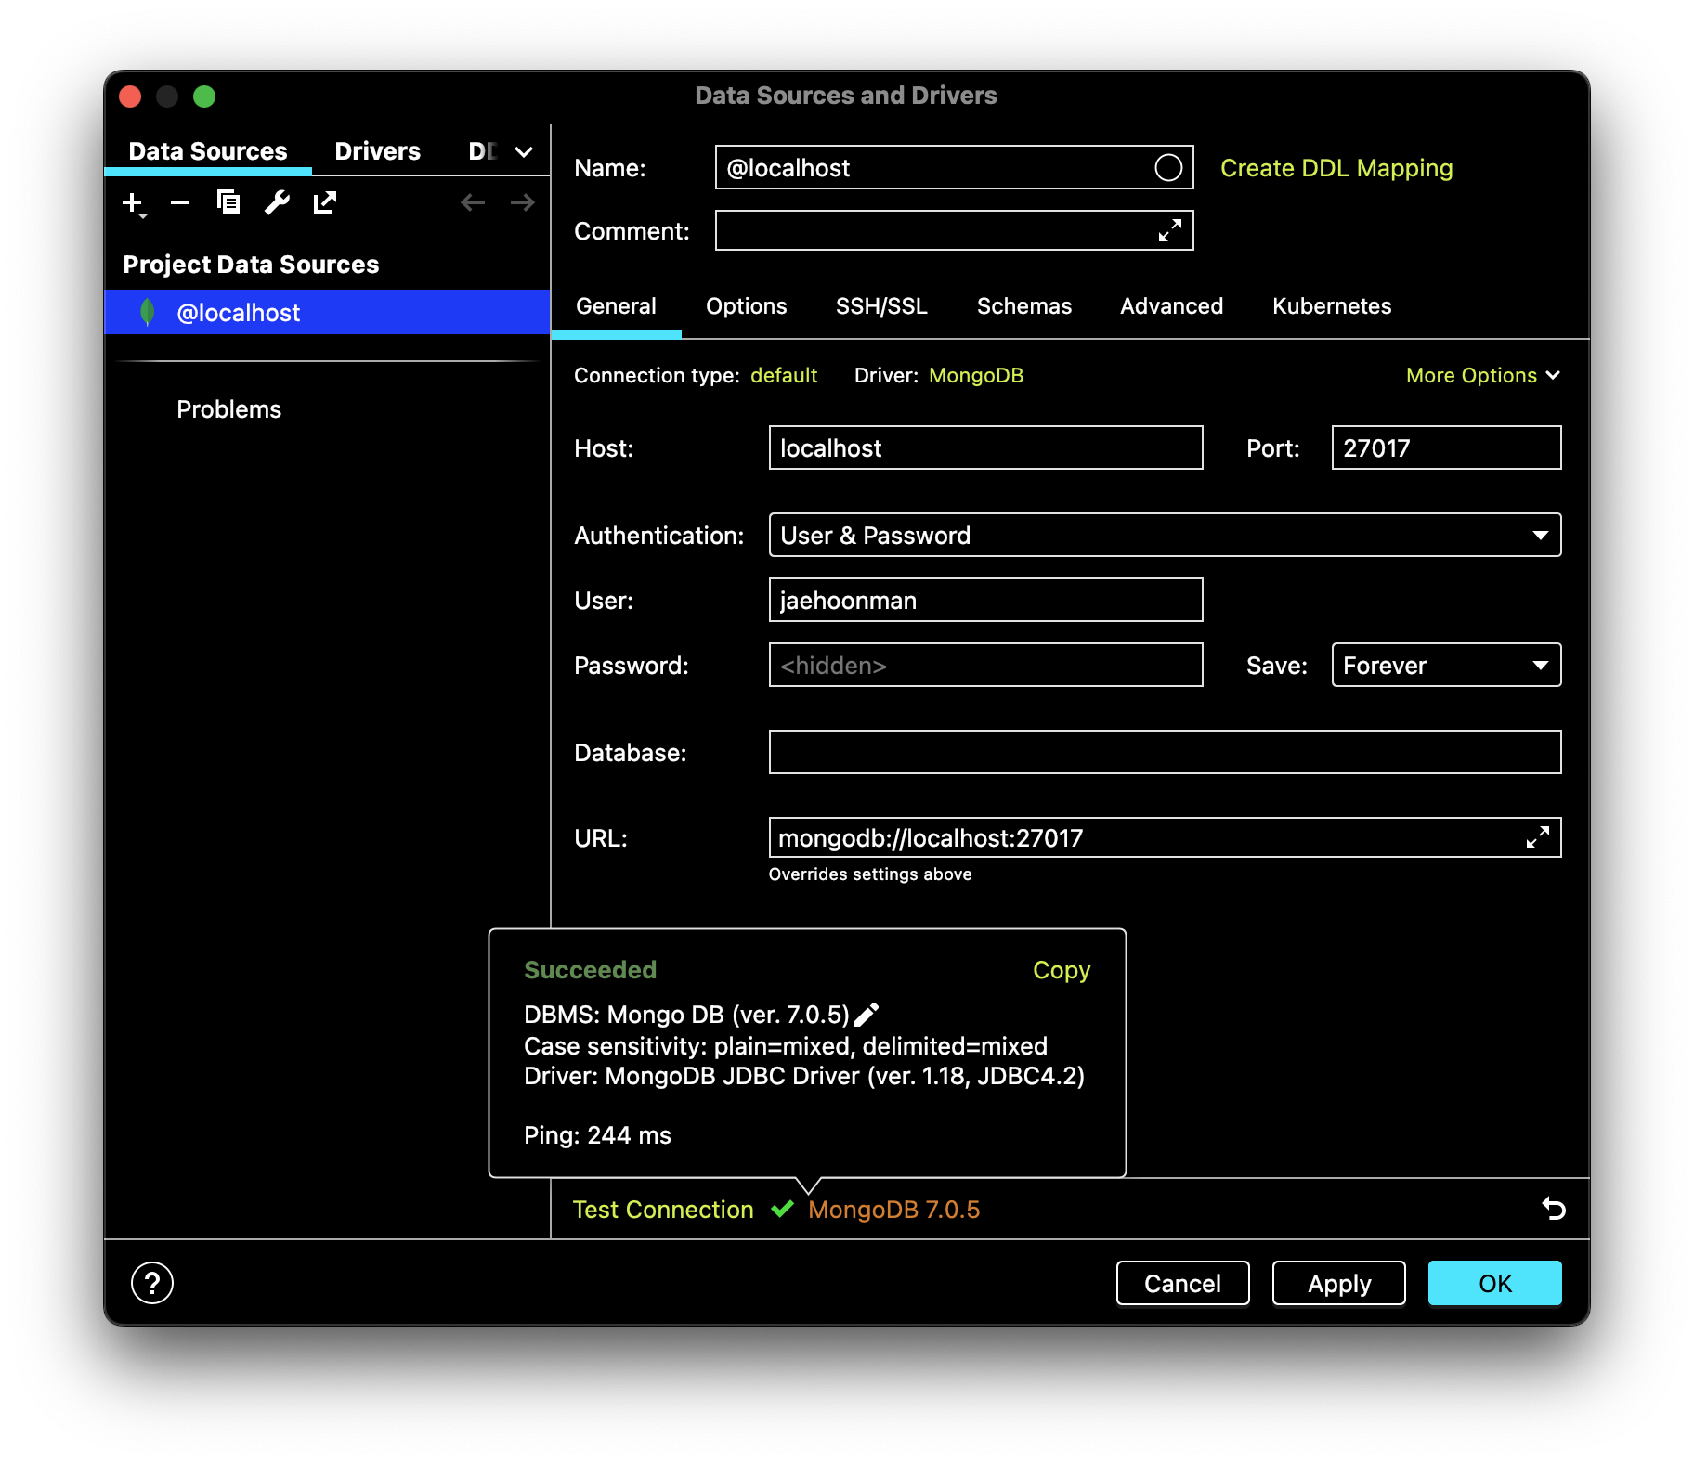
Task: Click the Project Data Sources heading
Action: pyautogui.click(x=251, y=265)
